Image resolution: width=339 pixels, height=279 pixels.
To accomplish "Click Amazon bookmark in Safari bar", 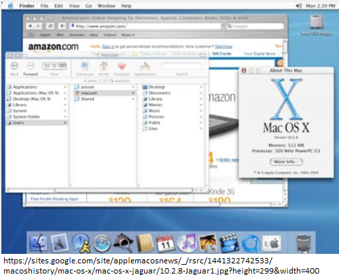I will 77,35.
